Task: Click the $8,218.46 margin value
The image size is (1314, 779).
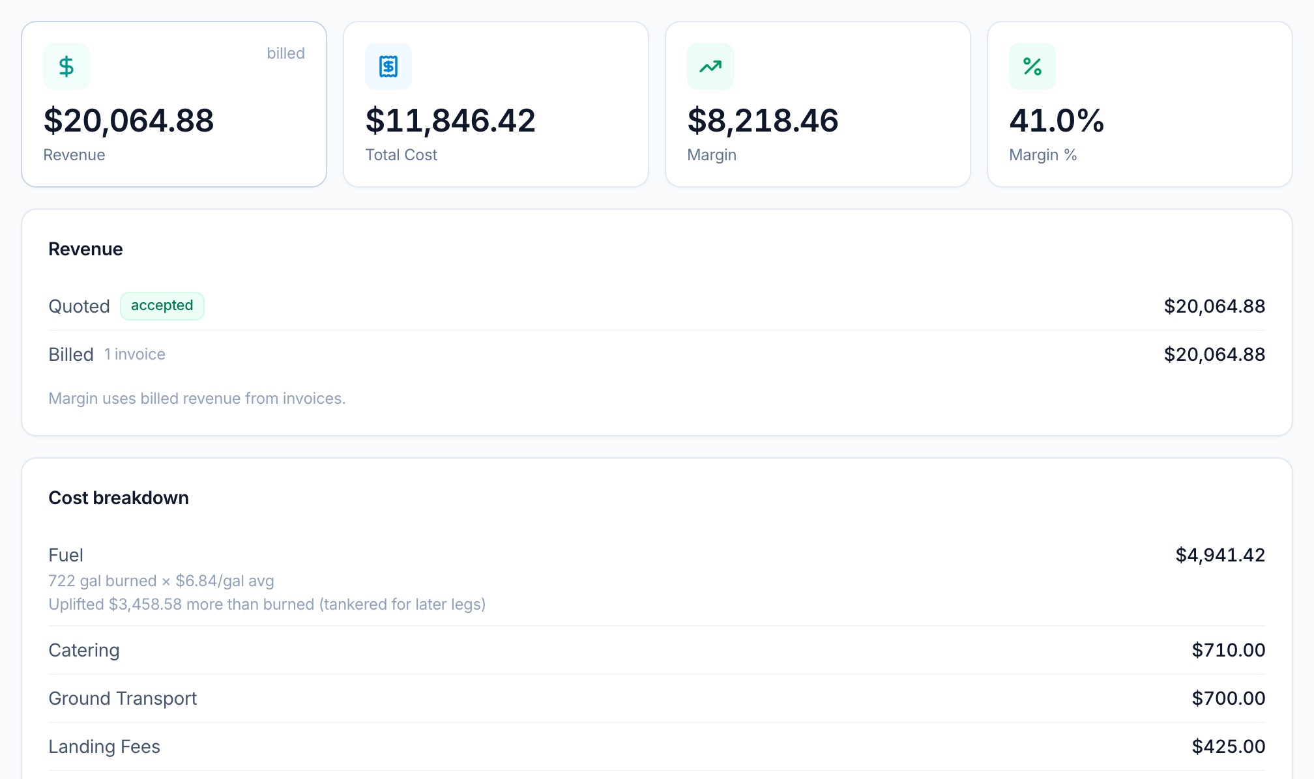Action: coord(763,120)
